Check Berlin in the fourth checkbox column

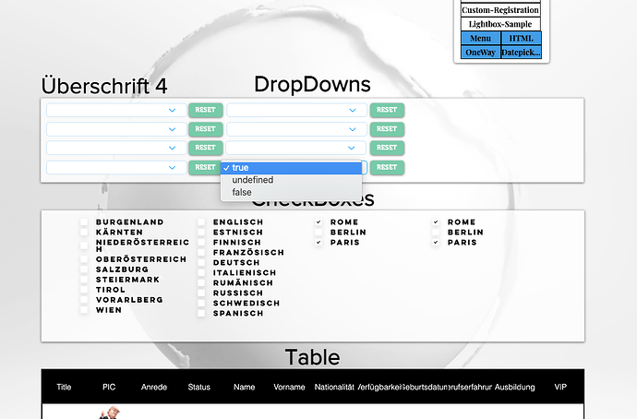coord(436,233)
